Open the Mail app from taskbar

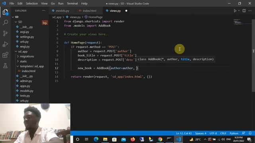(x=124, y=139)
